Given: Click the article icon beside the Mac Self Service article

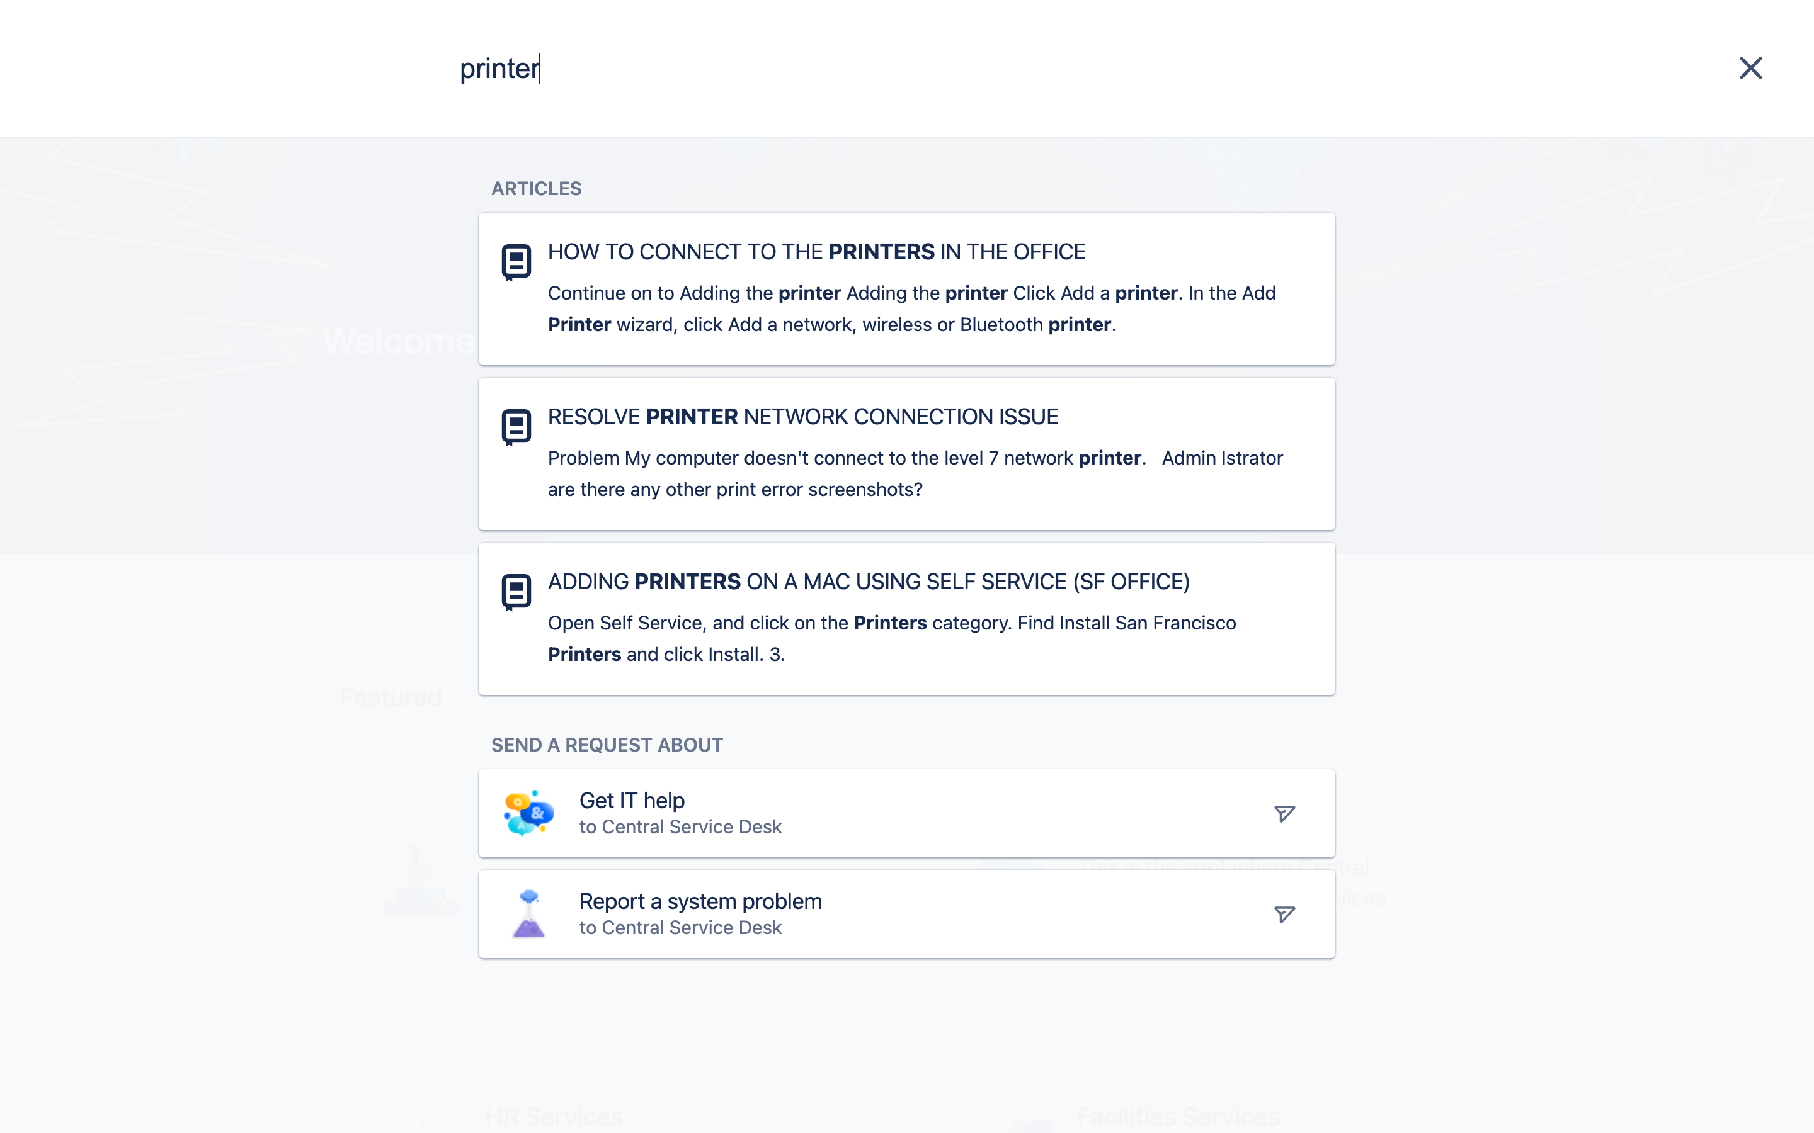Looking at the screenshot, I should (516, 592).
